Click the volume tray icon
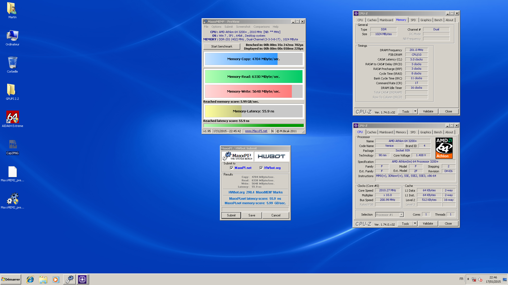The height and width of the screenshot is (285, 508). tap(480, 279)
